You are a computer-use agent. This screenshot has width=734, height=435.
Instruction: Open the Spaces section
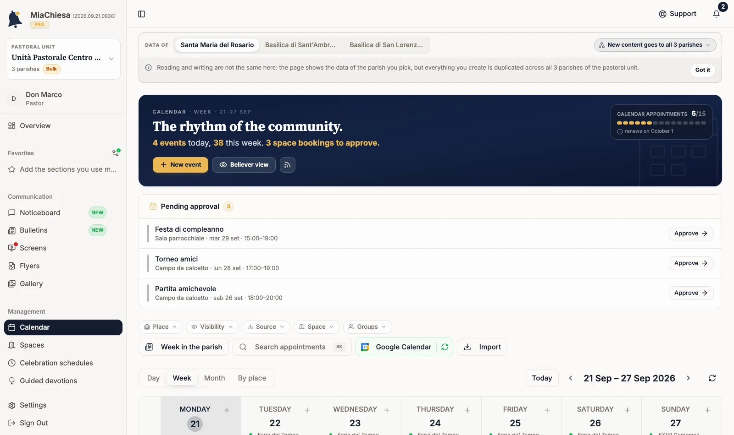(63, 345)
